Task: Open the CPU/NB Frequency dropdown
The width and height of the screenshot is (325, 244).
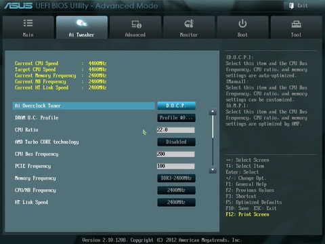Action: tap(176, 190)
